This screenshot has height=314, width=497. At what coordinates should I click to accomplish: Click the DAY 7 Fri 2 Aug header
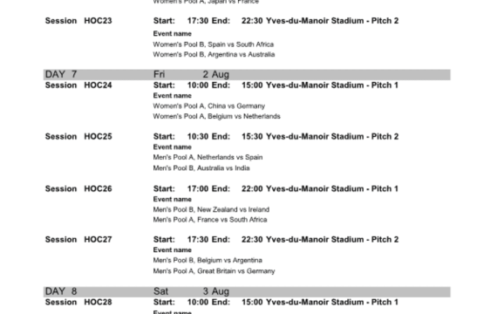click(247, 74)
